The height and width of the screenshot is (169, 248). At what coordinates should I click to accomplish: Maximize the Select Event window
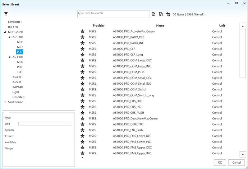(236, 3)
